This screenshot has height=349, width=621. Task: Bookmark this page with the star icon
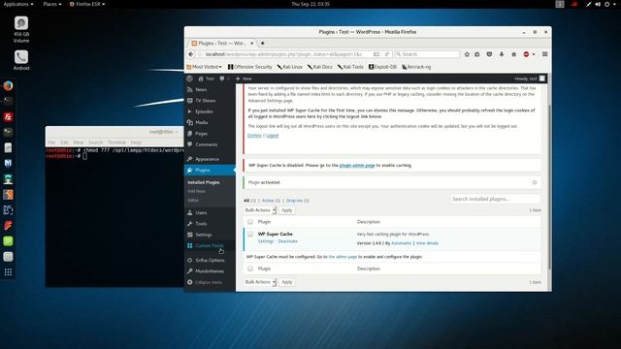tap(467, 54)
